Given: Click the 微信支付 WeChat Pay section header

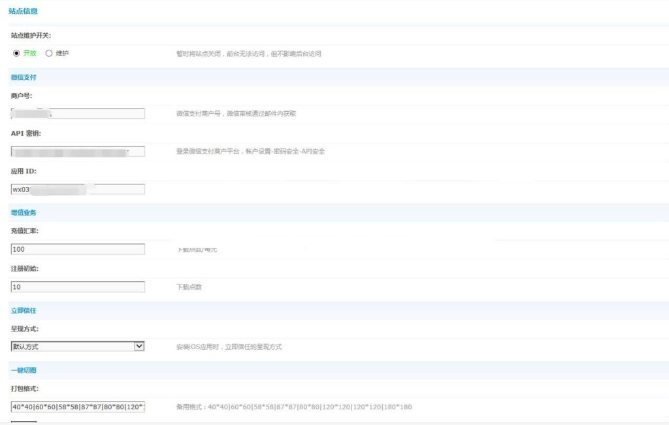Looking at the screenshot, I should (24, 77).
